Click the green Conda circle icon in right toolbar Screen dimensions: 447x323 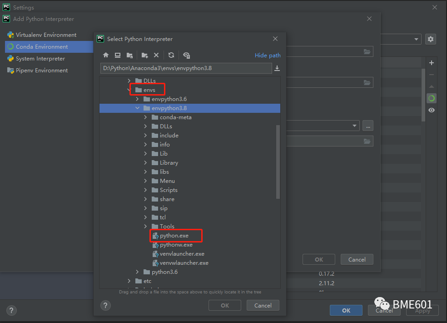(x=432, y=98)
